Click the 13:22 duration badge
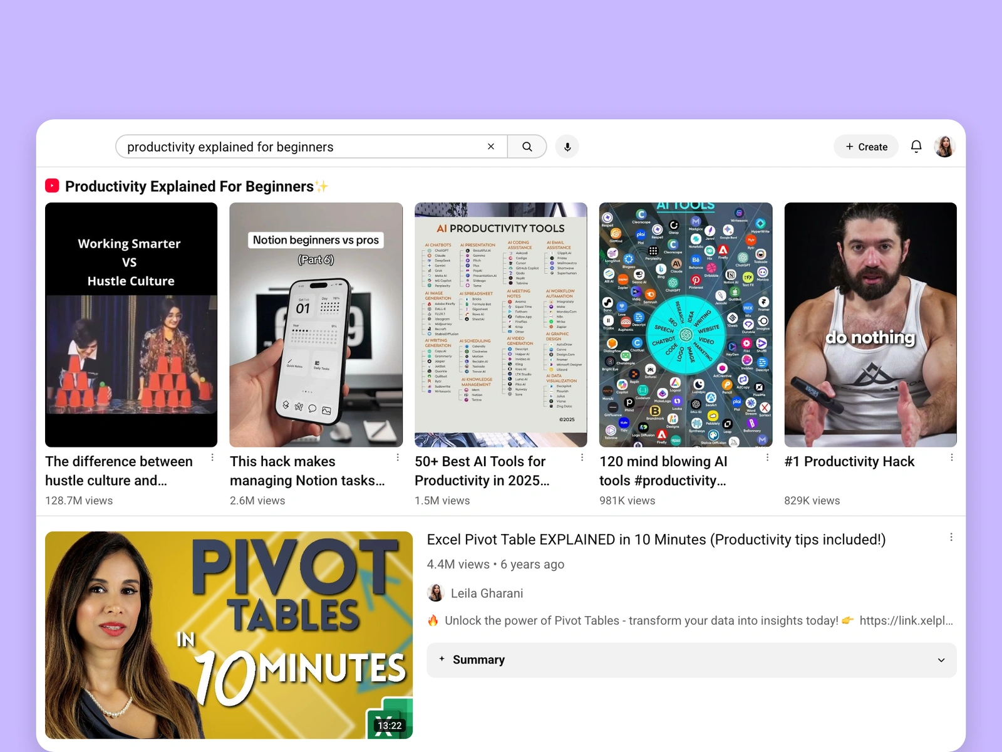1002x752 pixels. [389, 726]
